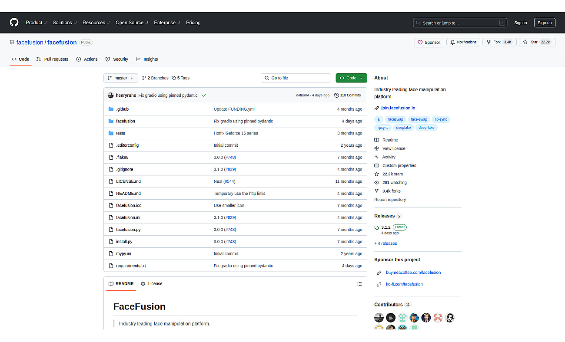Open join.facefusion.io link

[398, 108]
